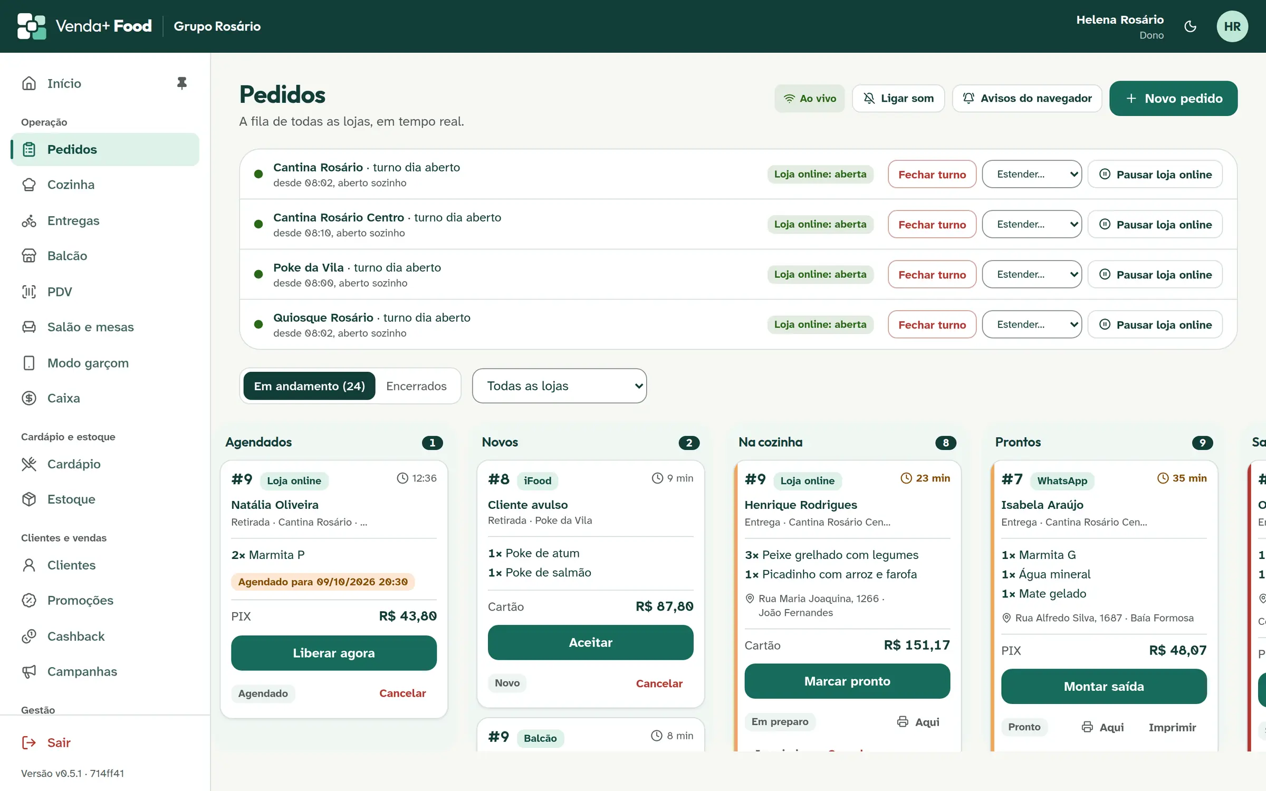Open Salão e mesas

tap(105, 327)
